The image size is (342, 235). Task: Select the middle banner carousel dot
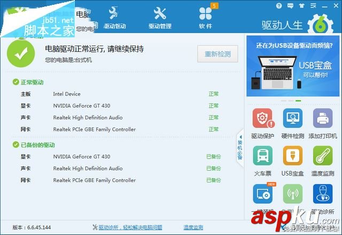(x=291, y=101)
